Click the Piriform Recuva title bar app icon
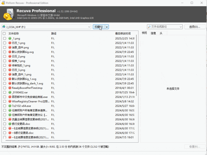The image size is (207, 155). pyautogui.click(x=3, y=3)
